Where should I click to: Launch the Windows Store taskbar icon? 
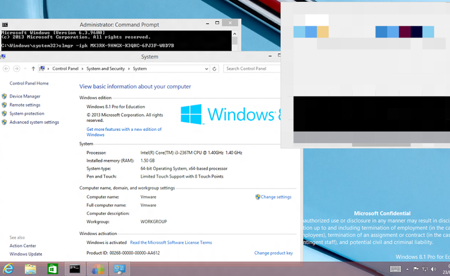coord(53,269)
